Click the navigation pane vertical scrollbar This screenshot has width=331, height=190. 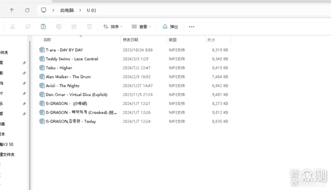30,115
